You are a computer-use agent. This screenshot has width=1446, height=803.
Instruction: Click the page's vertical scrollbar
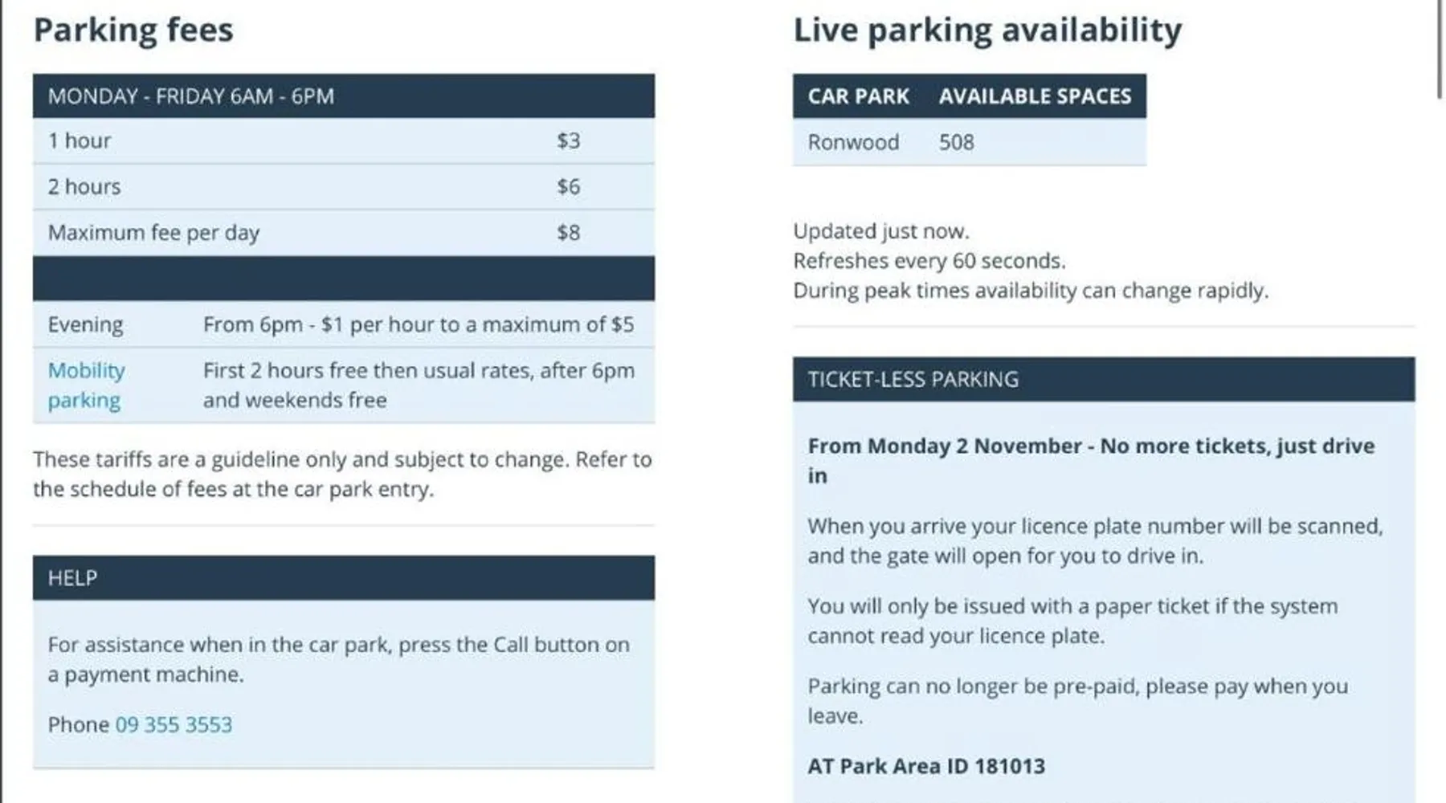click(x=1440, y=48)
